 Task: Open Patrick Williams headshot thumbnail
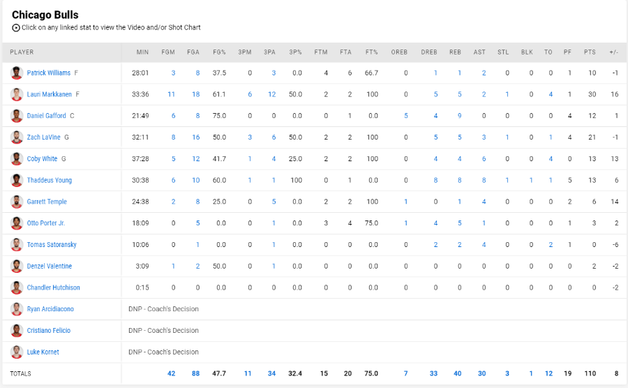17,73
